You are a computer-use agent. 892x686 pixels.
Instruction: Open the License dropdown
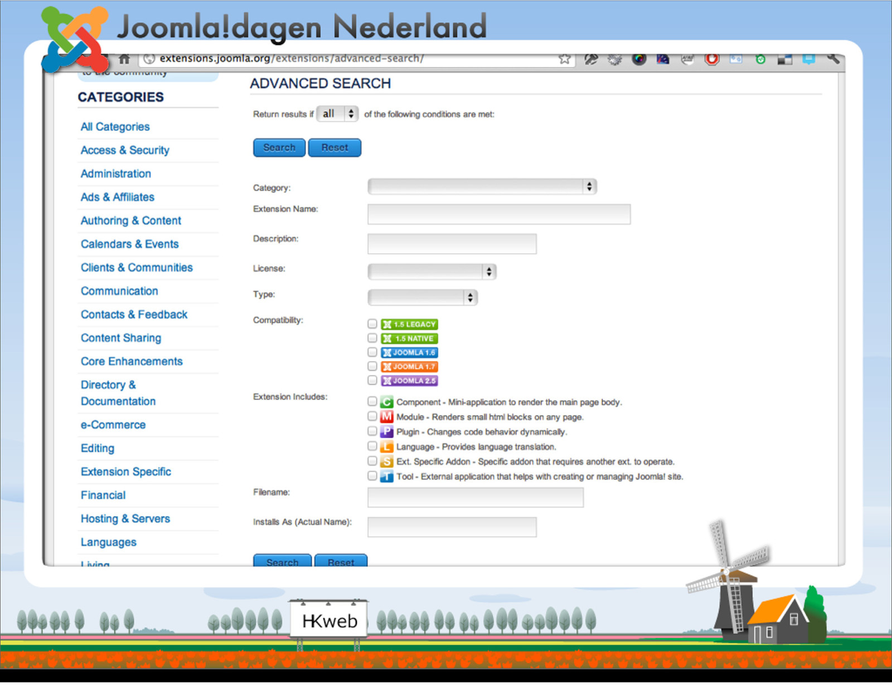[432, 272]
